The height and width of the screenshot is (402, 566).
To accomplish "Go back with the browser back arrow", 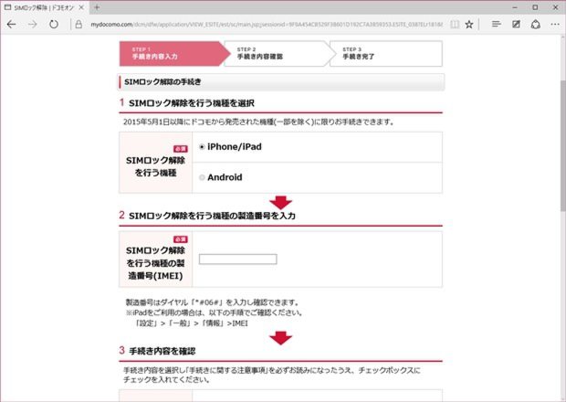I will pos(12,24).
